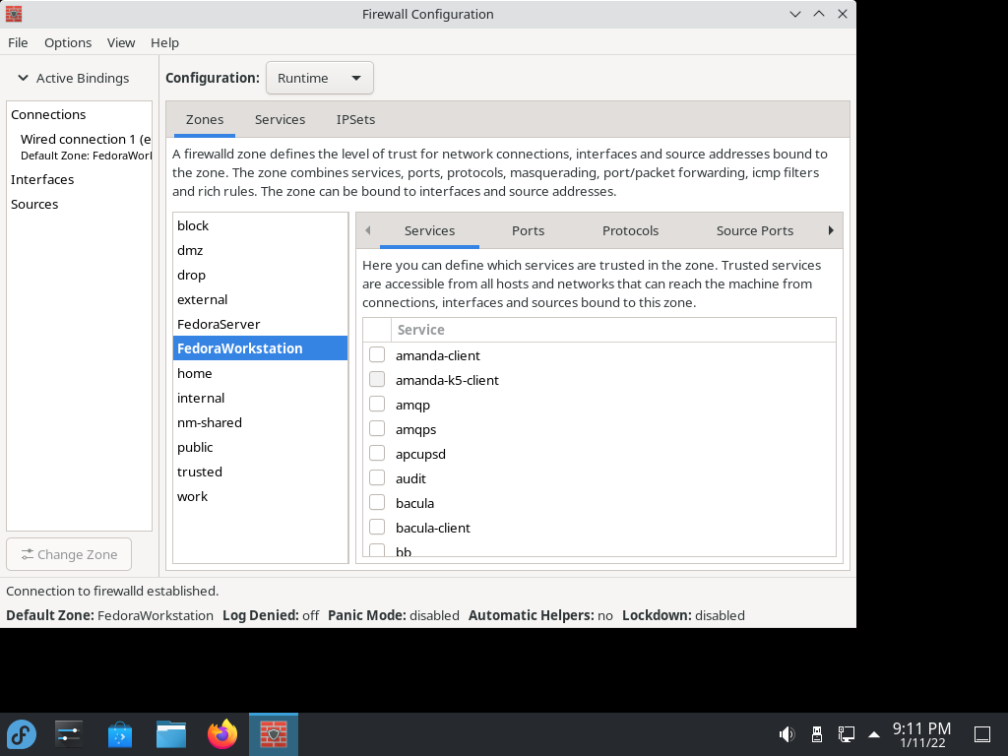Select the Wired connection 1 entry

pos(79,147)
